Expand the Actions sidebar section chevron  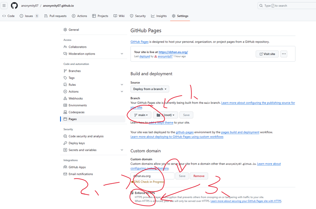pyautogui.click(x=122, y=92)
